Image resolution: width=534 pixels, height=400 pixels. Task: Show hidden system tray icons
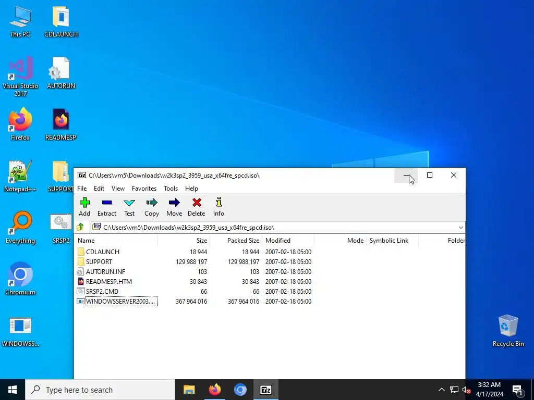pyautogui.click(x=441, y=390)
